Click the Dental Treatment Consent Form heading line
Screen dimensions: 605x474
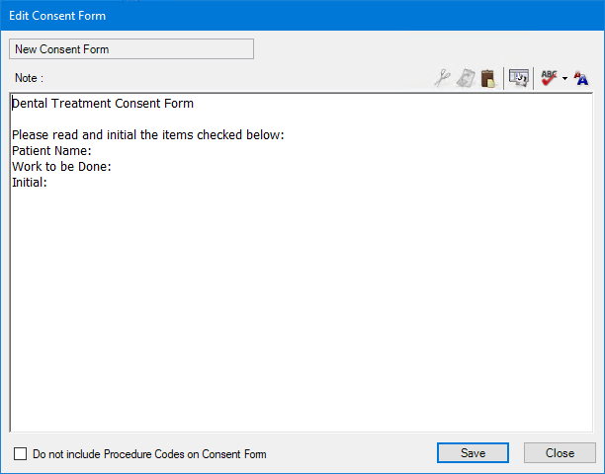point(103,103)
